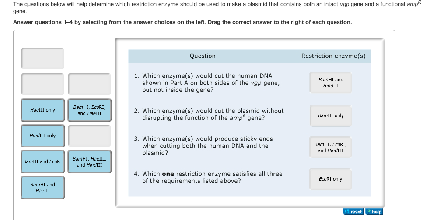Image resolution: width=430 pixels, height=220 pixels.
Task: Click placed answer 'BamHI only' for question 2
Action: coord(331,116)
